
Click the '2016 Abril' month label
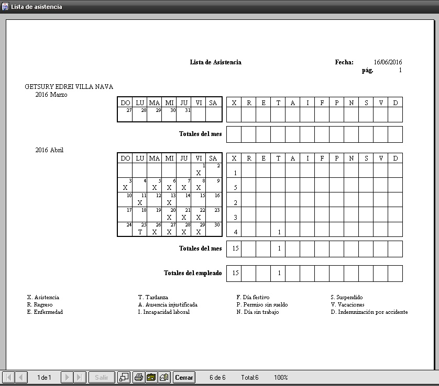pos(49,150)
